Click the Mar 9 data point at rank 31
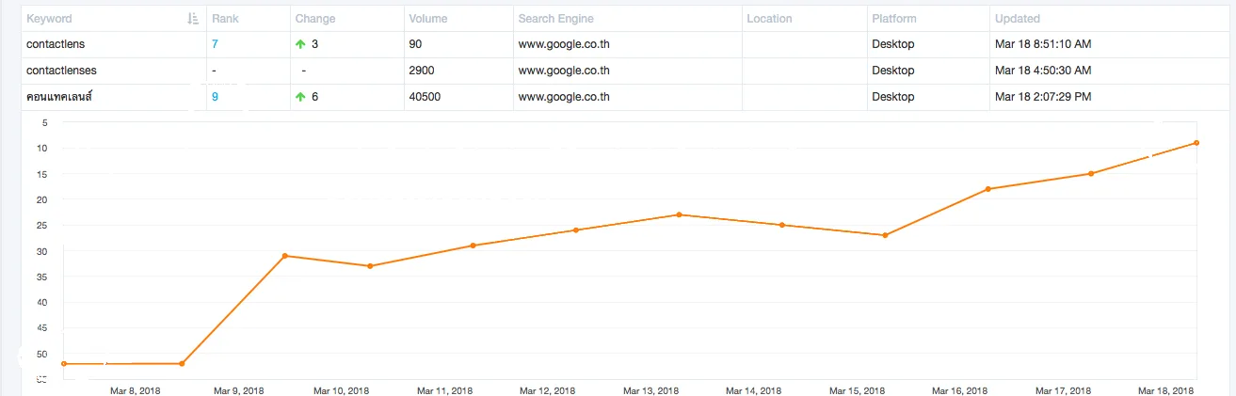Viewport: 1236px width, 396px height. pos(285,256)
